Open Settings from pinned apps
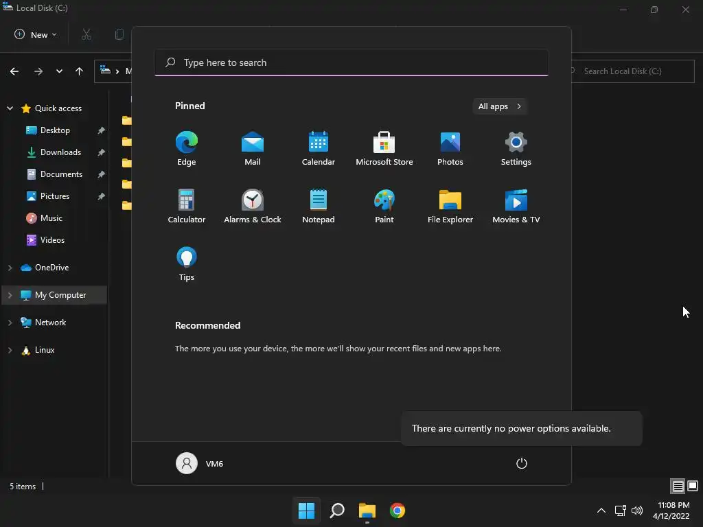Viewport: 703px width, 527px height. pos(516,149)
